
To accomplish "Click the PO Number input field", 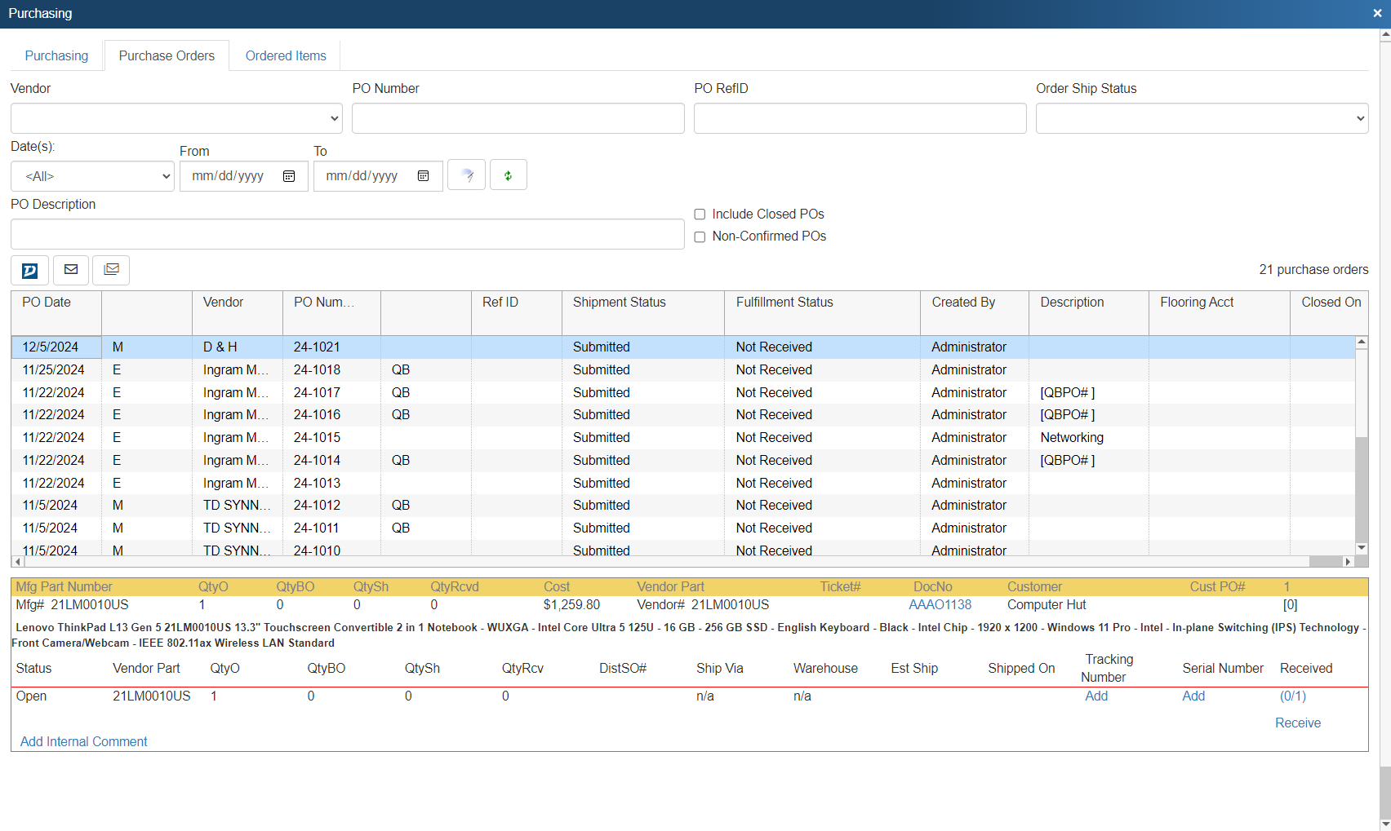I will tap(518, 118).
